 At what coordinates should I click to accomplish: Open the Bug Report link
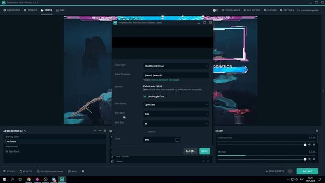pyautogui.click(x=252, y=10)
